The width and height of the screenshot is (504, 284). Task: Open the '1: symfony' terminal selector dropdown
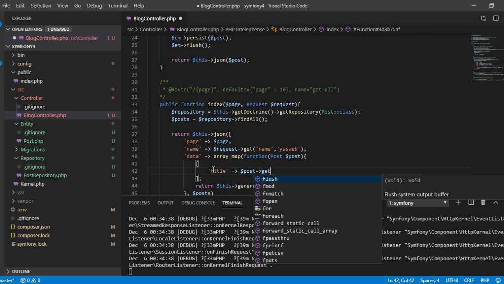(418, 203)
